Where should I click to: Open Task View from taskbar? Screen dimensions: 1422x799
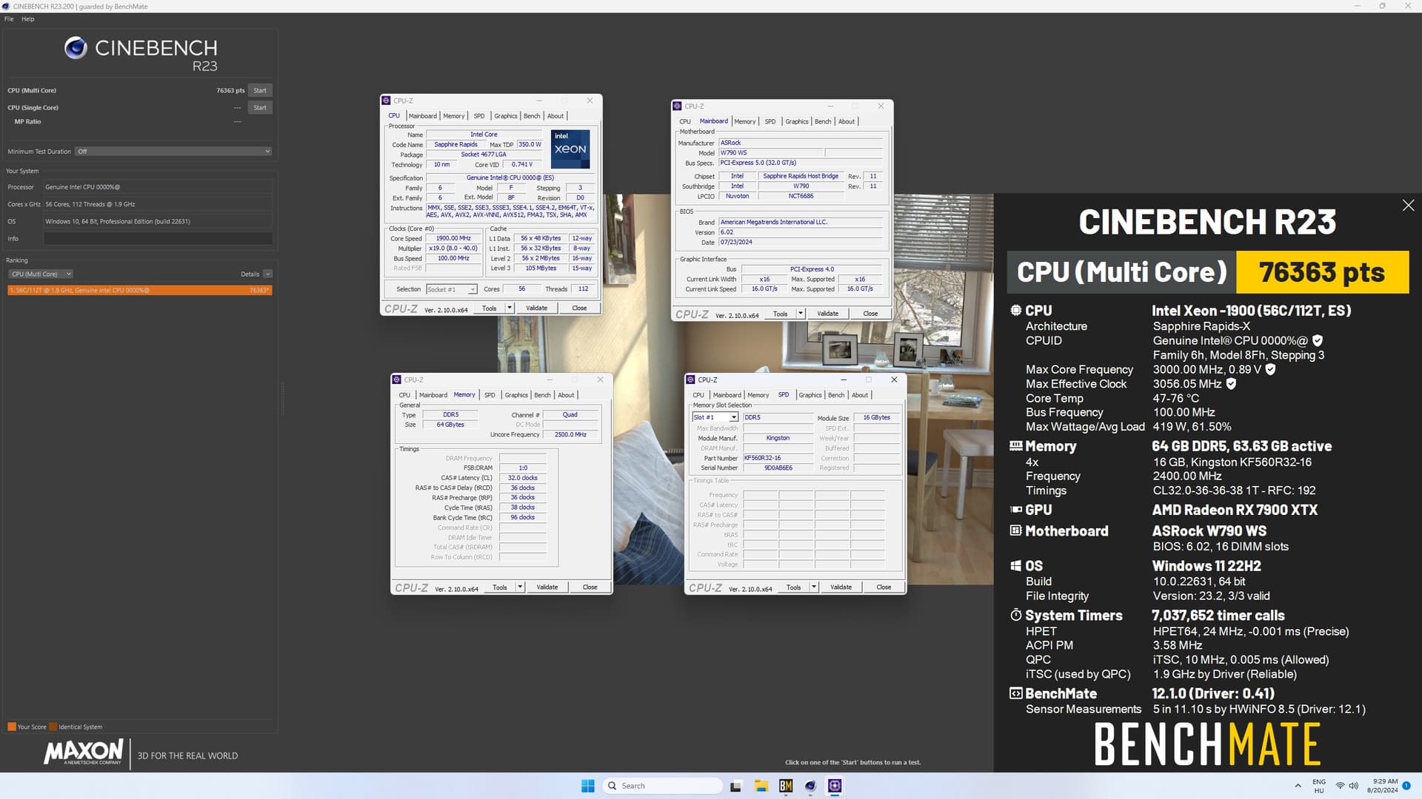[x=735, y=786]
